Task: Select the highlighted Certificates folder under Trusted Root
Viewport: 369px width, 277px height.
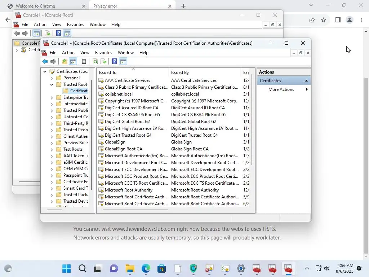Action: [79, 91]
